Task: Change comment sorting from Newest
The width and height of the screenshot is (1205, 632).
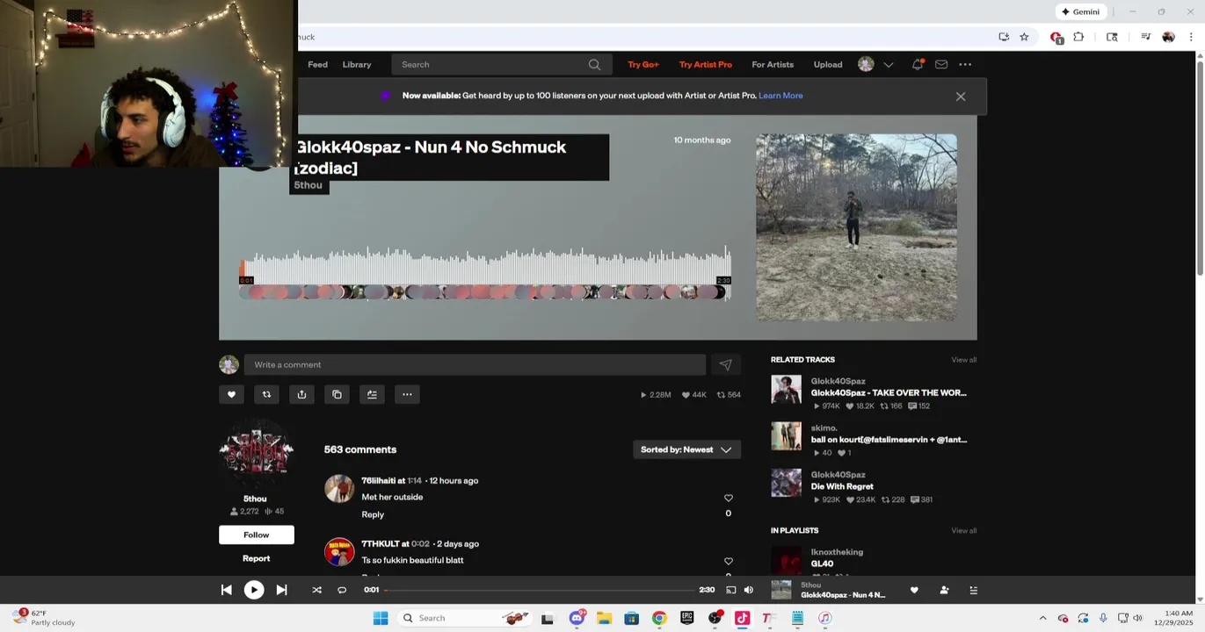Action: coord(686,449)
